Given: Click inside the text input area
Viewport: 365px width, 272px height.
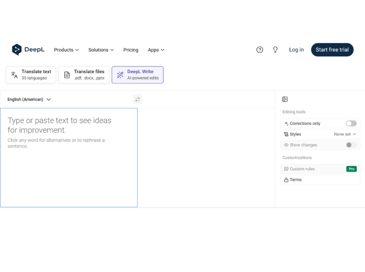Looking at the screenshot, I should pyautogui.click(x=69, y=157).
